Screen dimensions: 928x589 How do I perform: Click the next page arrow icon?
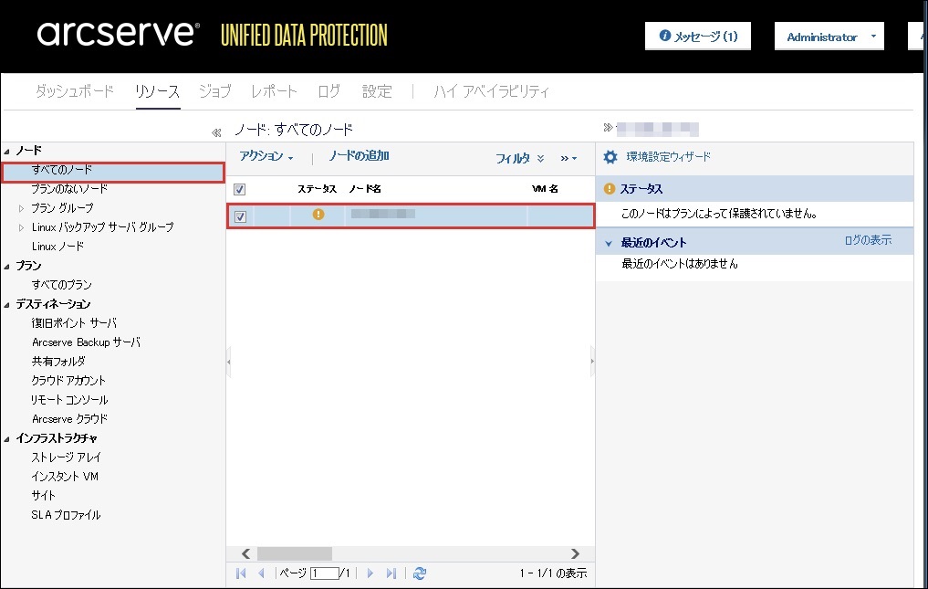[x=370, y=573]
